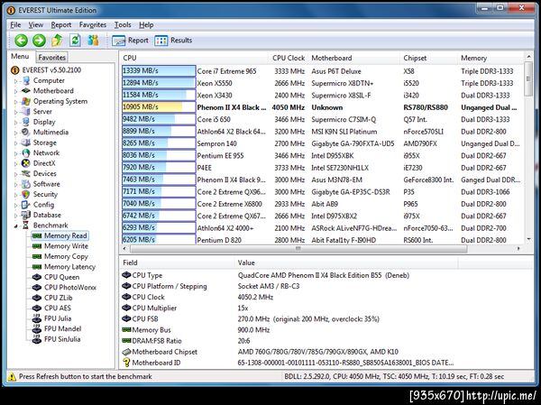Click the CPU Queen chip icon

tap(37, 277)
